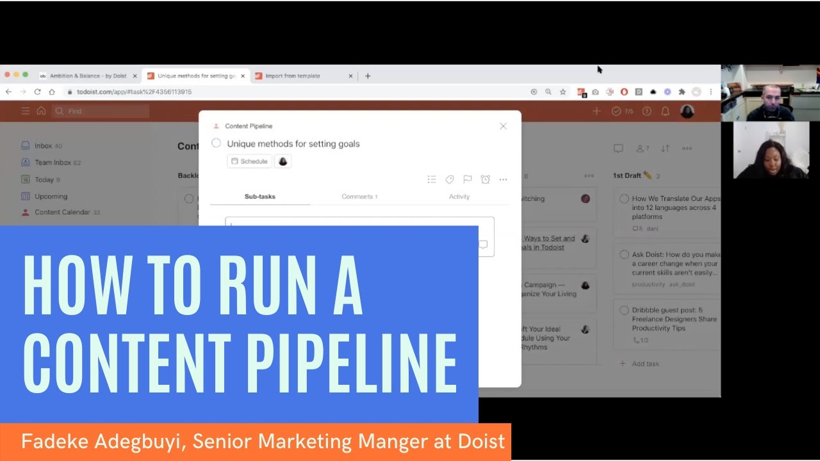820x461 pixels.
Task: Click the 'productivity' label on Ask Doist card
Action: click(x=648, y=284)
